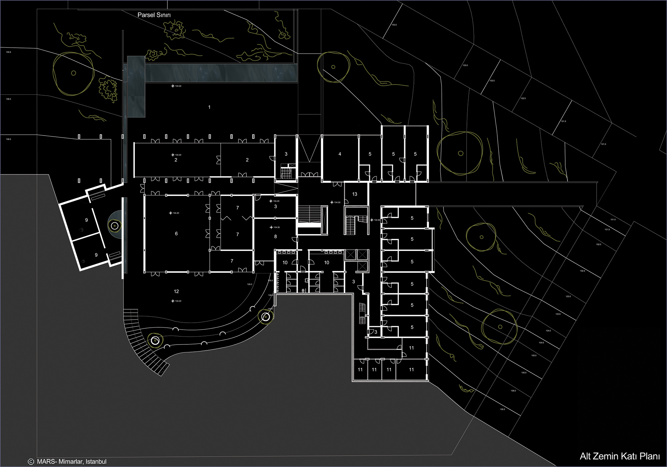Click the 'MARS- Mimarlar, Istanbul' credit text
The image size is (667, 467).
pyautogui.click(x=71, y=462)
